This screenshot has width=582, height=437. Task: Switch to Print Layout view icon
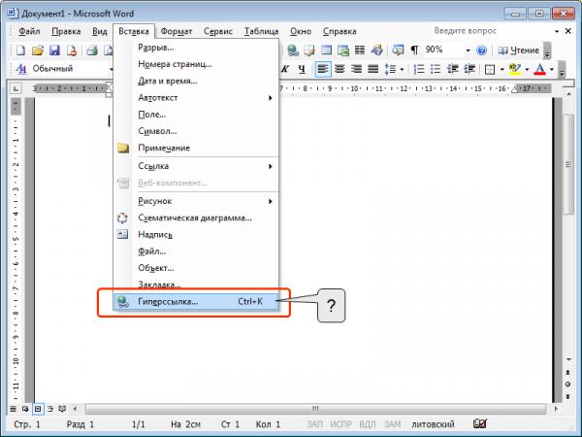(x=38, y=409)
